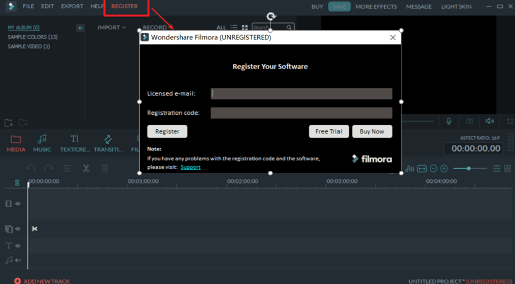Hide the overlay PIP track with eye icon
This screenshot has width=515, height=284.
click(18, 229)
